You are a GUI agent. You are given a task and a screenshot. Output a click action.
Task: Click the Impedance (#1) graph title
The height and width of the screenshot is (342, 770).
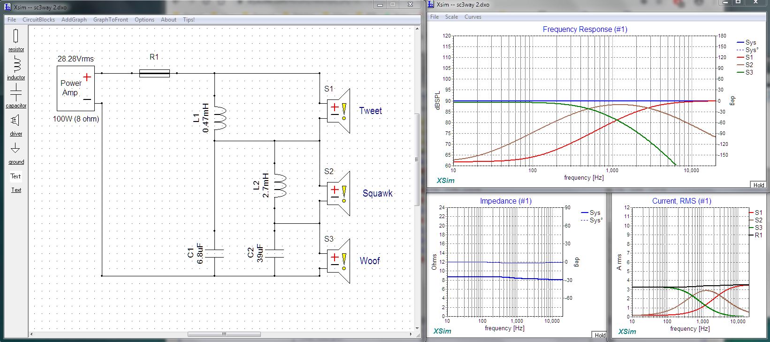click(x=505, y=201)
